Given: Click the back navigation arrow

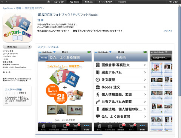Looking at the screenshot, I should pyautogui.click(x=2, y=2).
